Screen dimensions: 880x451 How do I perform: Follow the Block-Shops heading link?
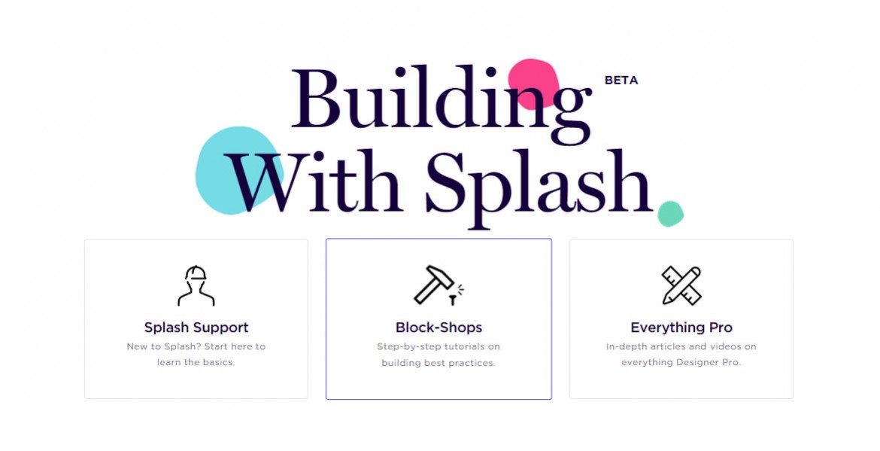coord(438,328)
